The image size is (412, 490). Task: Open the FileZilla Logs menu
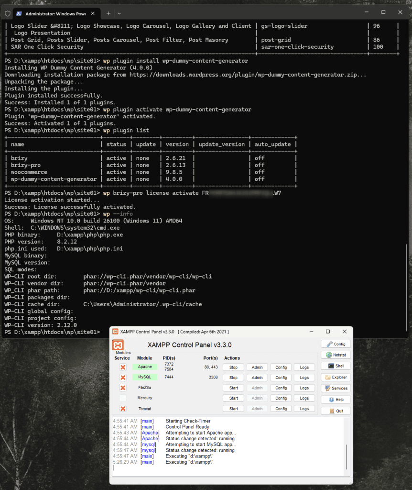pos(304,388)
